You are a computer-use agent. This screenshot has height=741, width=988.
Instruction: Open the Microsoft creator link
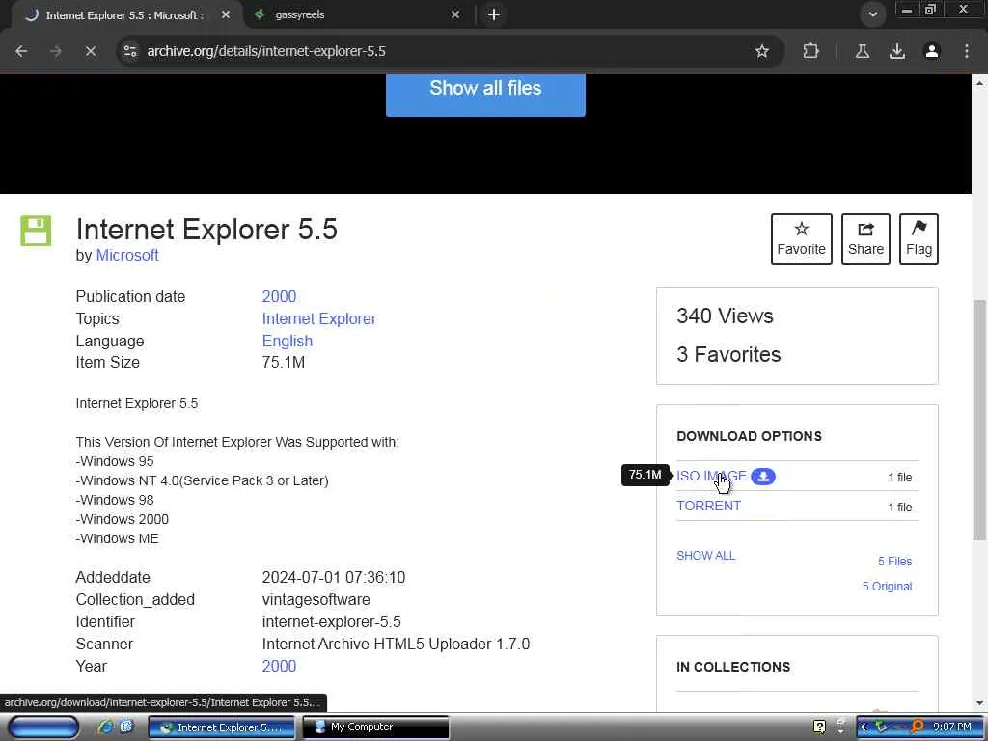127,255
